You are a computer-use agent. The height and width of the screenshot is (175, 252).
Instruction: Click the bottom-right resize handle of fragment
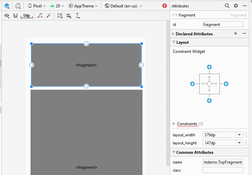(141, 86)
